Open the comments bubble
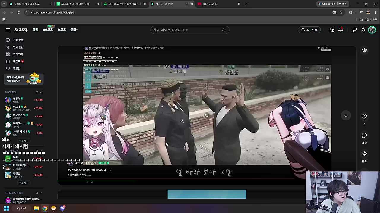Screen dimensions: 380x213 (364, 135)
